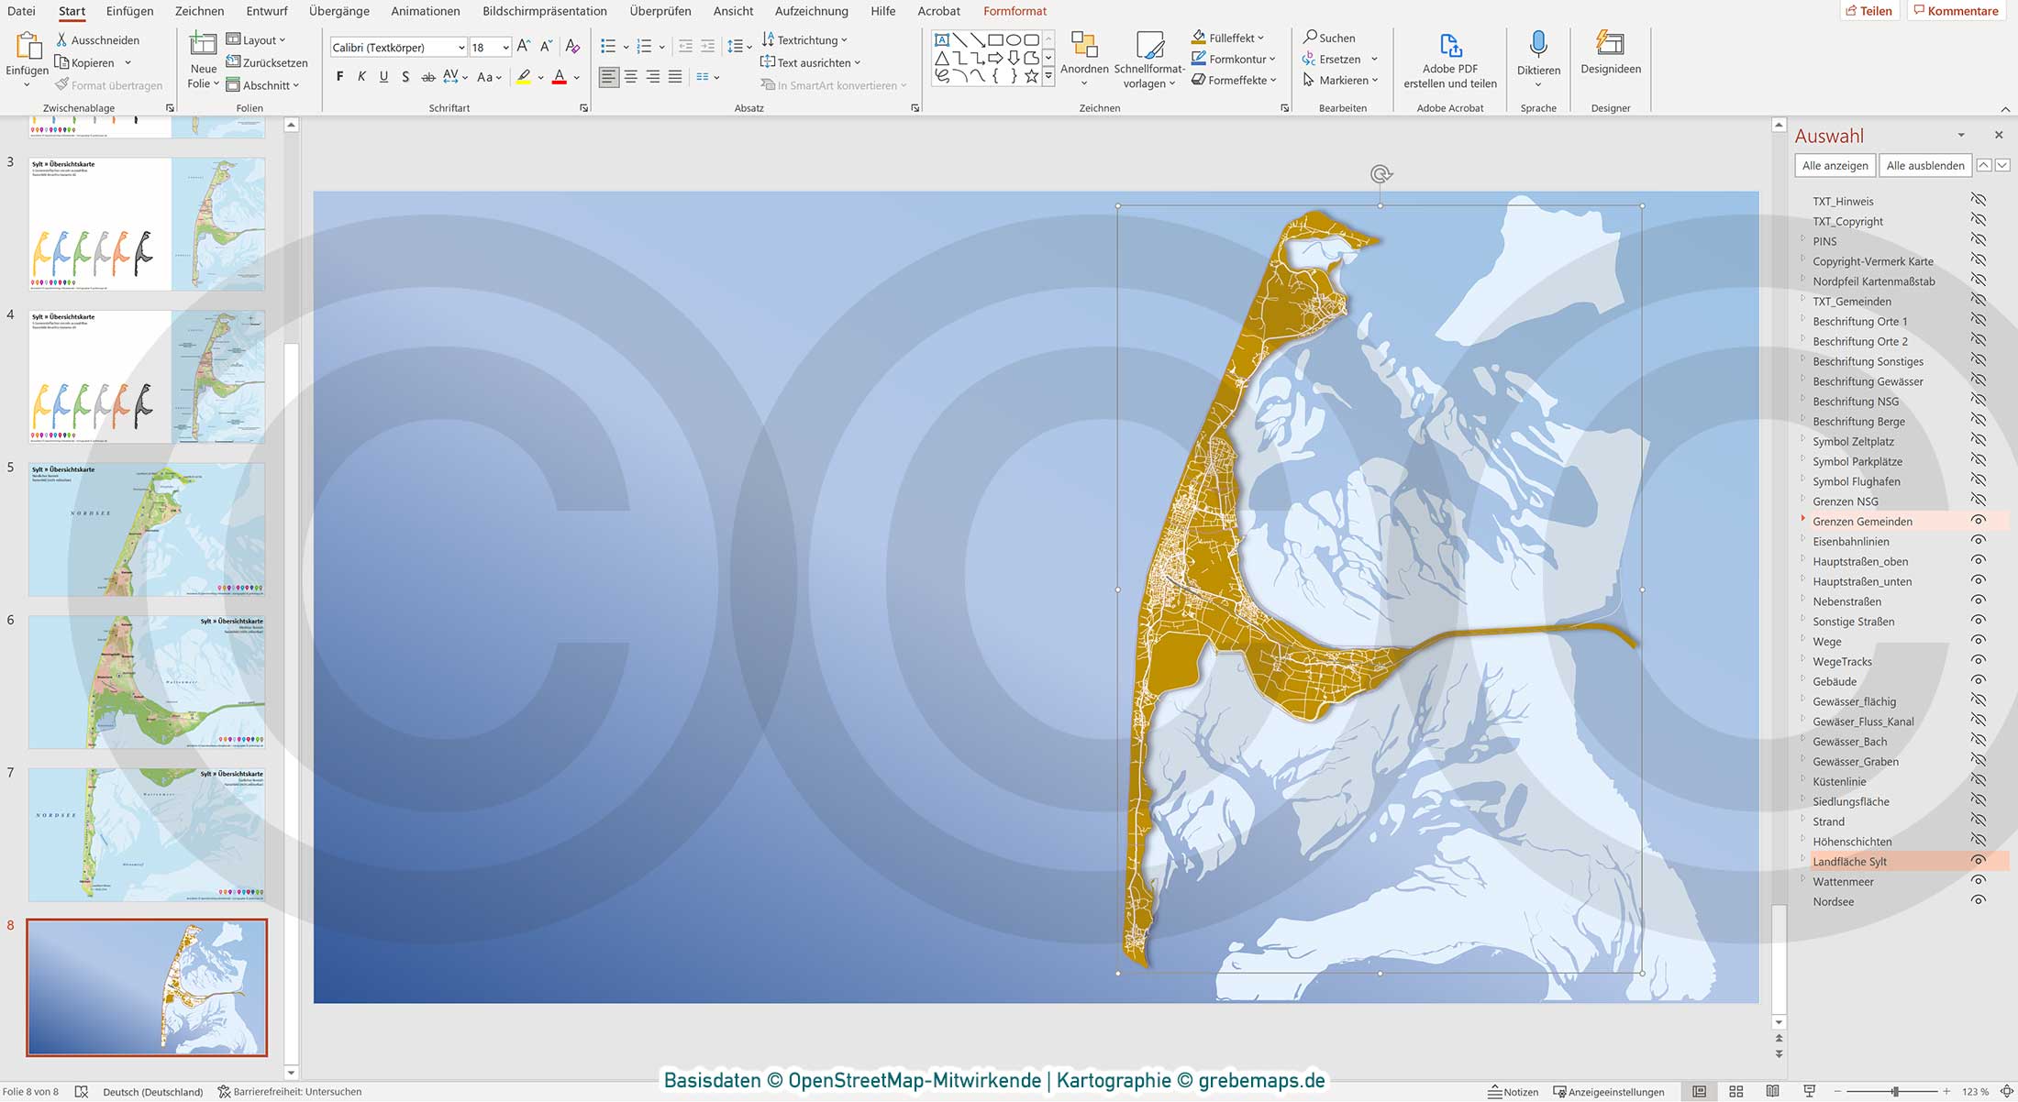Viewport: 2018px width, 1102px height.
Task: Click the Alle ausblenden button
Action: click(x=1924, y=165)
